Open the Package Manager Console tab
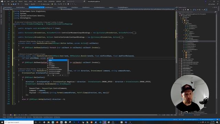This screenshot has height=124, width=220. click(20, 117)
